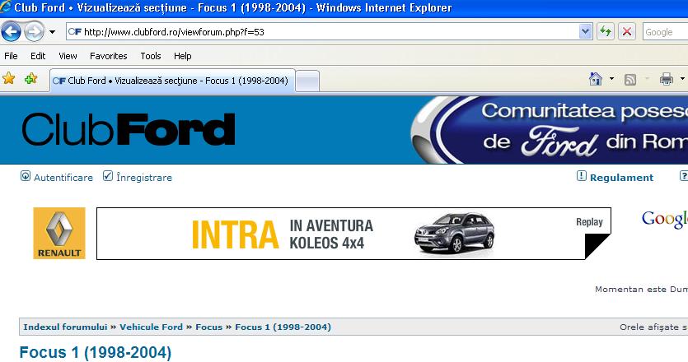Click the Print icon
The width and height of the screenshot is (688, 362).
pyautogui.click(x=666, y=80)
